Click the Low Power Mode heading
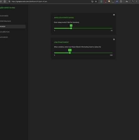 (x=61, y=42)
